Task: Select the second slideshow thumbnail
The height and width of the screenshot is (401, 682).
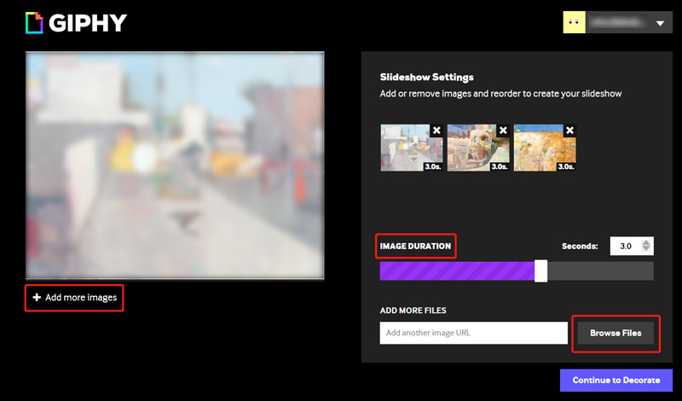Action: (478, 148)
